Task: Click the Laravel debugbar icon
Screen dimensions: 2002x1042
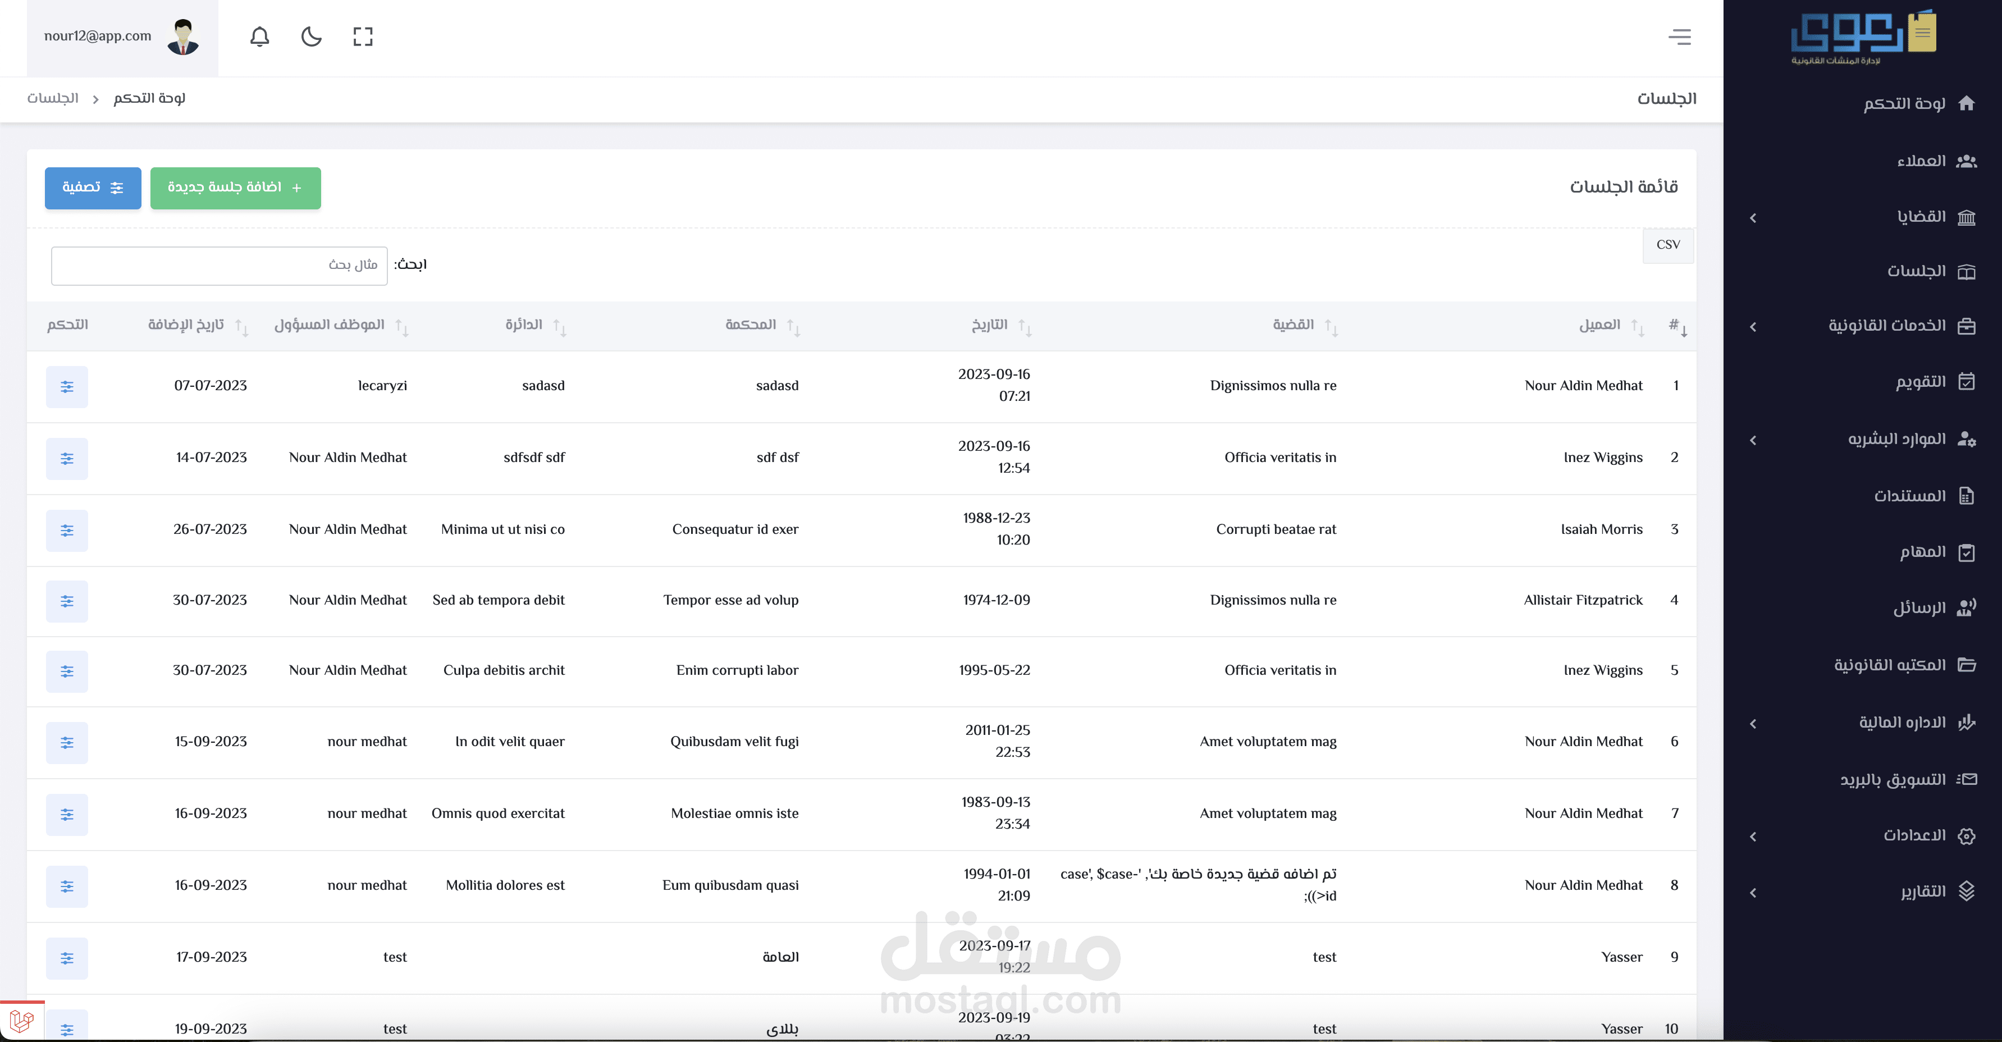Action: 22,1020
